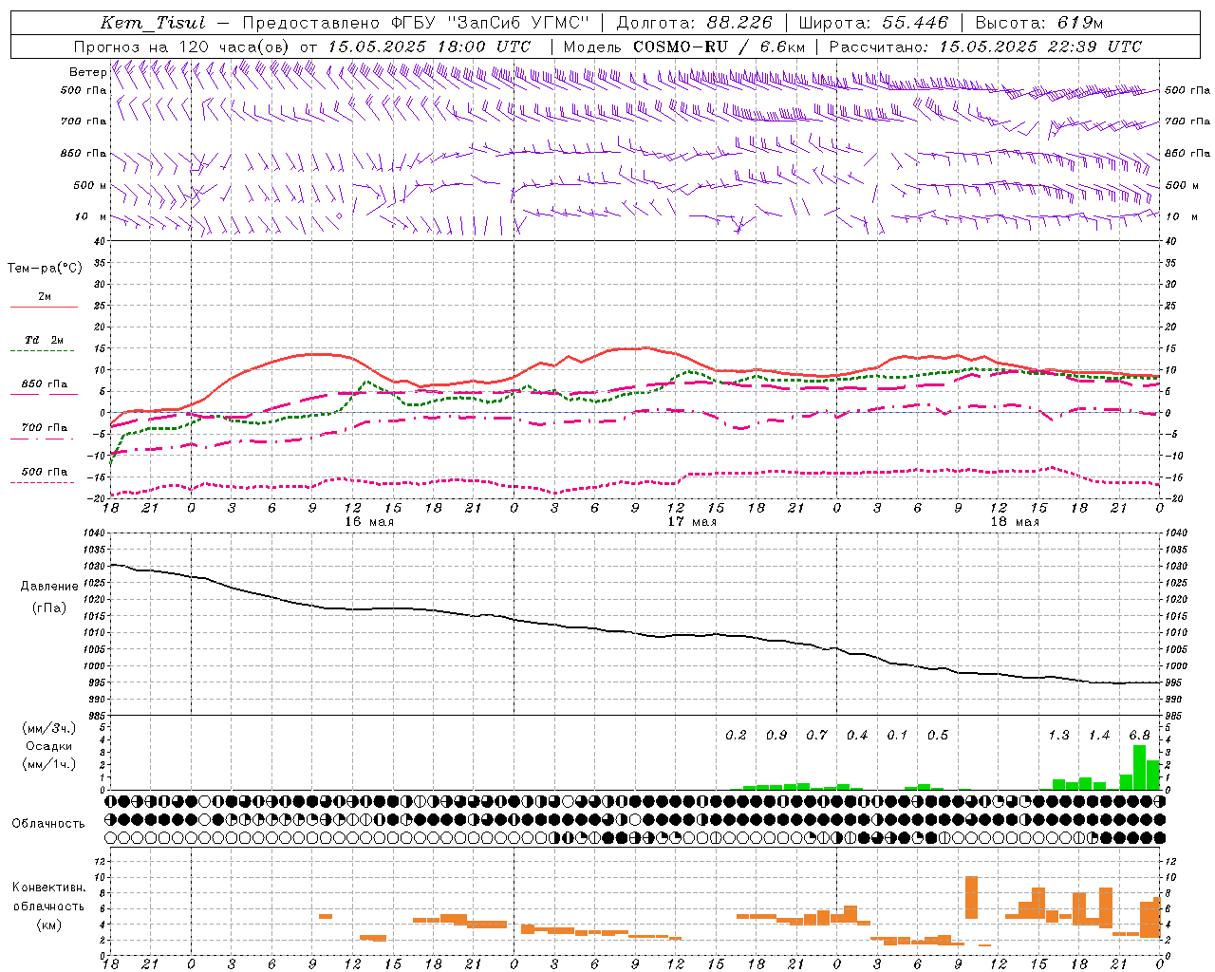Screen dimensions: 1215x972
Task: Click the Высота: 619м header value
Action: pos(1039,23)
